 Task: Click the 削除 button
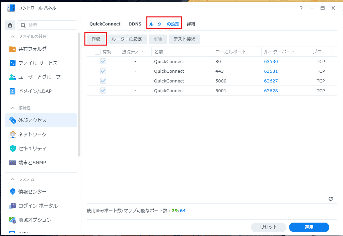(x=158, y=39)
